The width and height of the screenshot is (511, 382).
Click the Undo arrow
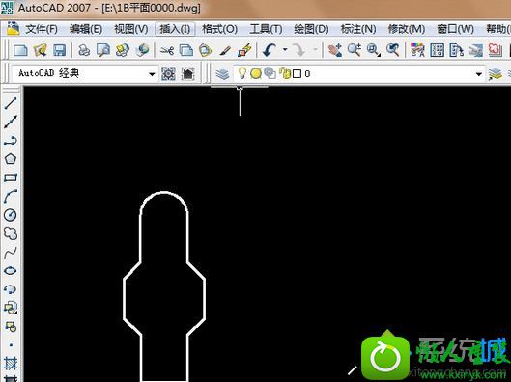click(270, 50)
